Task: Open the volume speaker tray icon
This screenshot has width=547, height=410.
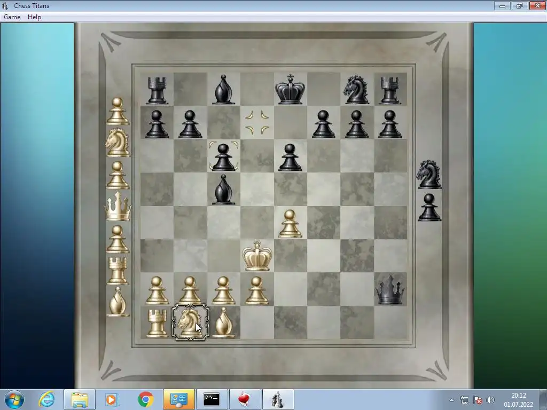Action: 490,400
